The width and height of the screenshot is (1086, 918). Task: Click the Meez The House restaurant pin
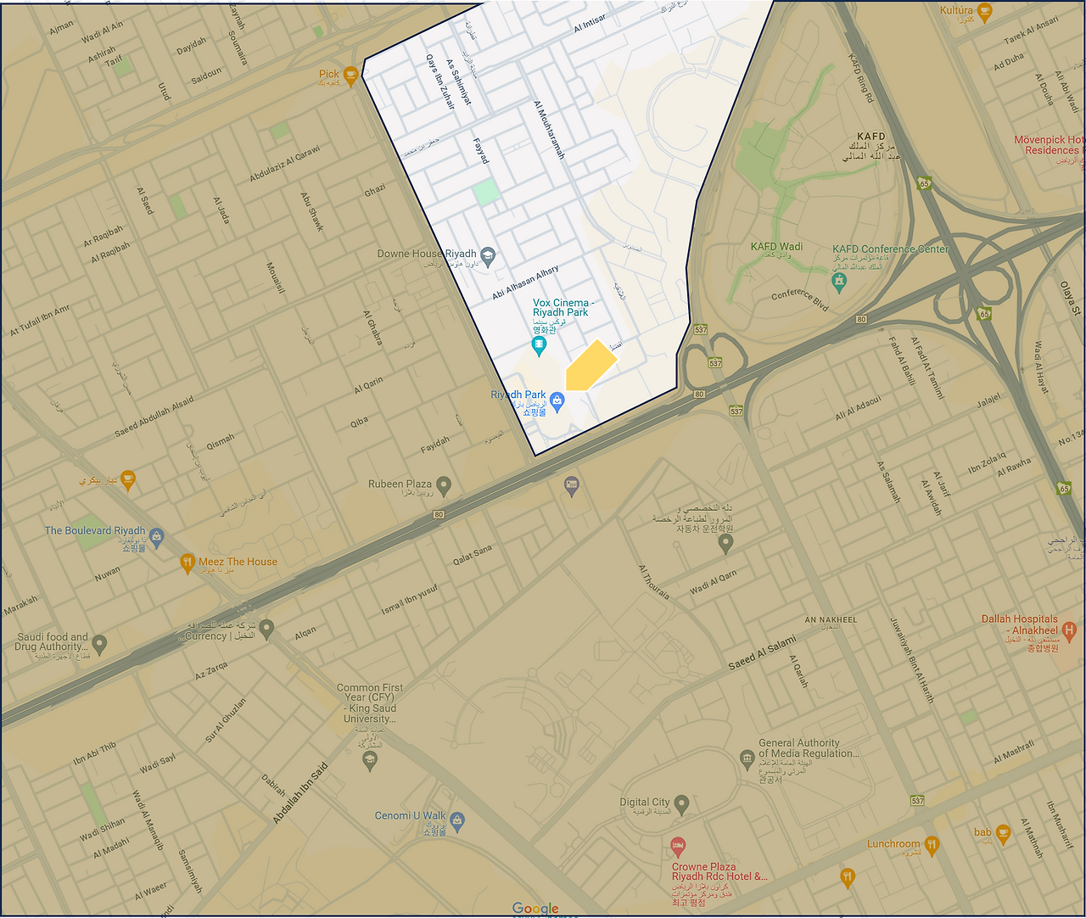[x=188, y=563]
